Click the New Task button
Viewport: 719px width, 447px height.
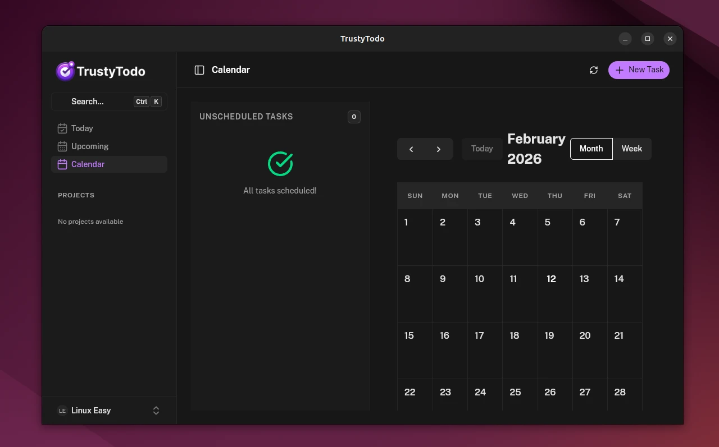(x=639, y=70)
